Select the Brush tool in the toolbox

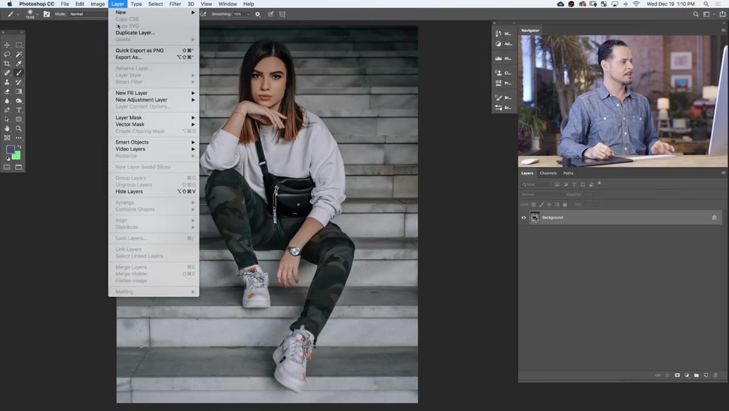pyautogui.click(x=19, y=73)
